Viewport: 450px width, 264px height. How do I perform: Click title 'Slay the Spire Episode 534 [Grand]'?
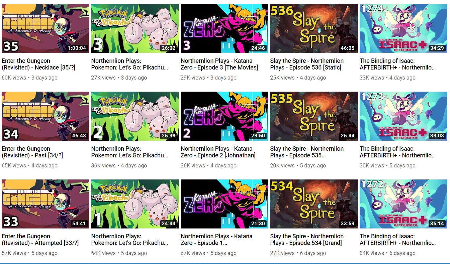pyautogui.click(x=307, y=240)
